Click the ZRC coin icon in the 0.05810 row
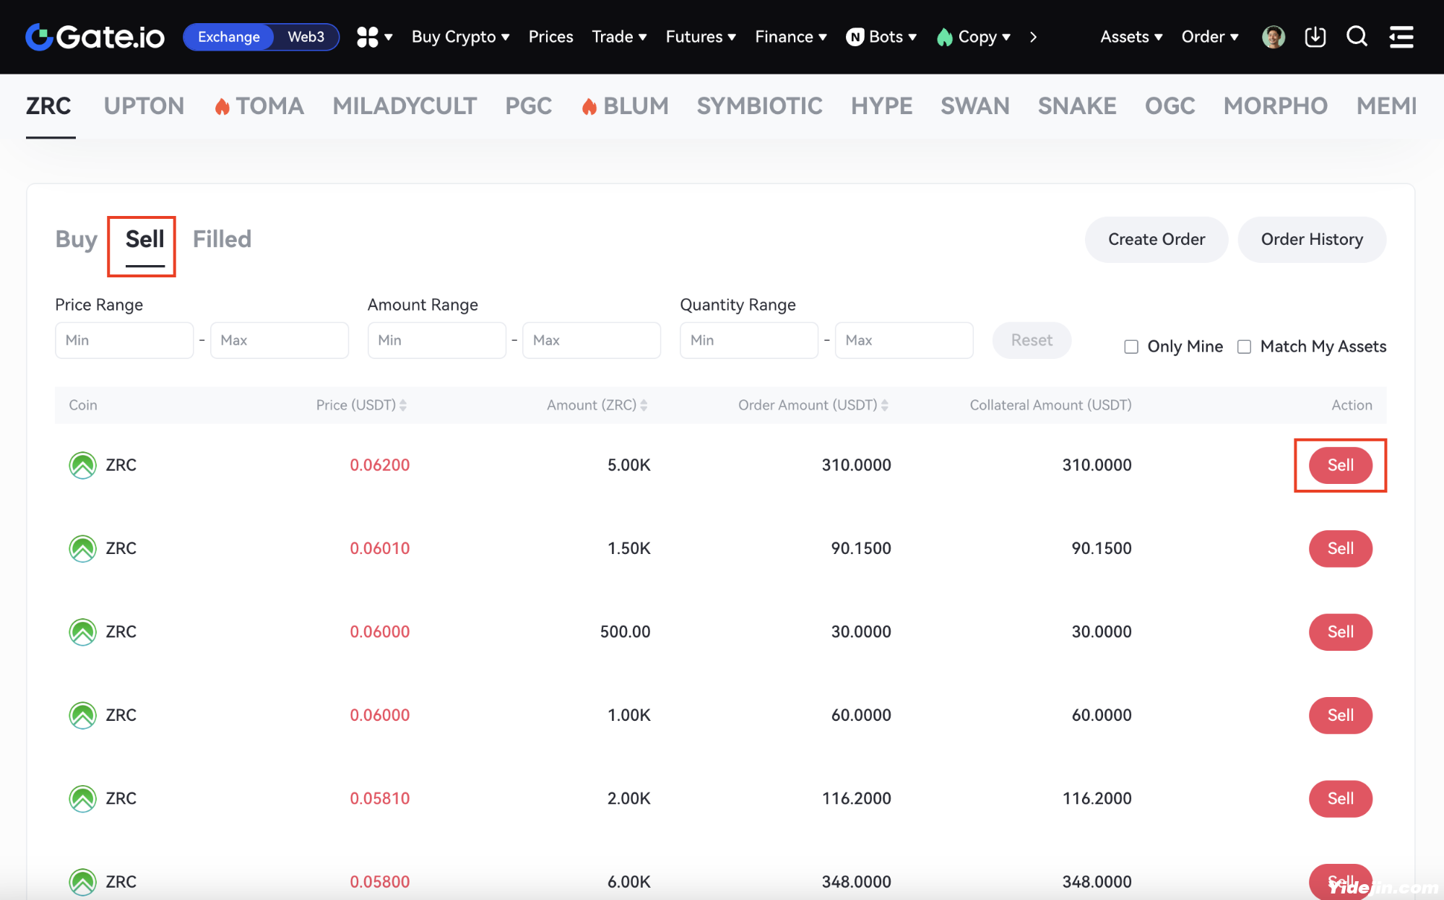 (82, 798)
